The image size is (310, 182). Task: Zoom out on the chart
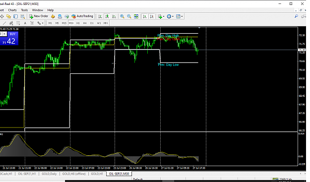point(129,16)
